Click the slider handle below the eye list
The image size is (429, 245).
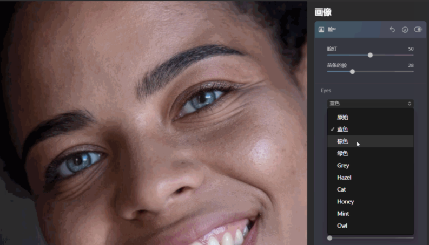[x=329, y=238]
